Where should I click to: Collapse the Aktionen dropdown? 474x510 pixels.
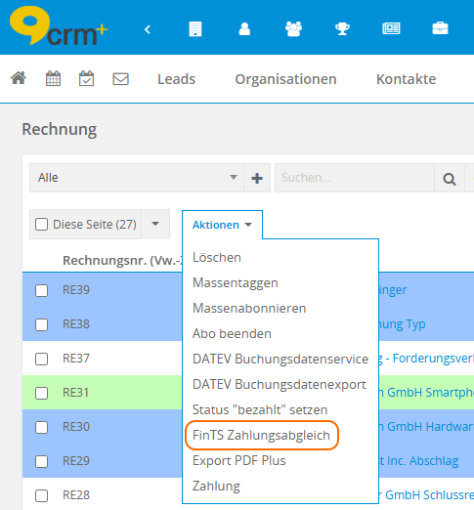point(222,225)
